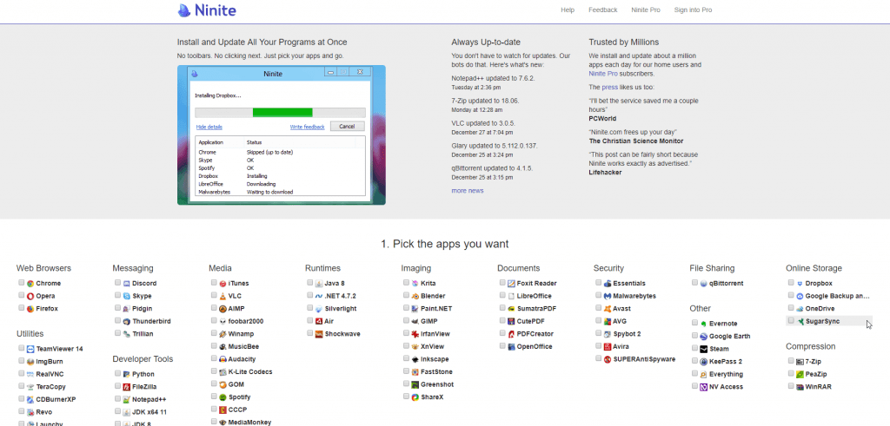The height and width of the screenshot is (426, 890).
Task: Click the Inkscape icon
Action: click(x=415, y=359)
